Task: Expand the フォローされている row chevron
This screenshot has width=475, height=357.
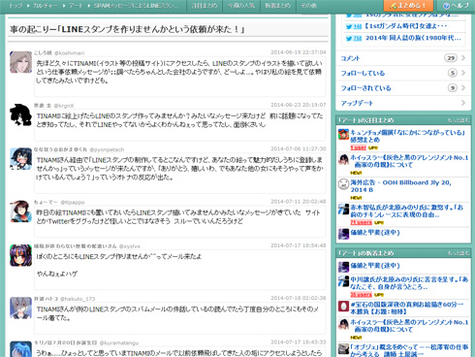Action: (x=463, y=87)
